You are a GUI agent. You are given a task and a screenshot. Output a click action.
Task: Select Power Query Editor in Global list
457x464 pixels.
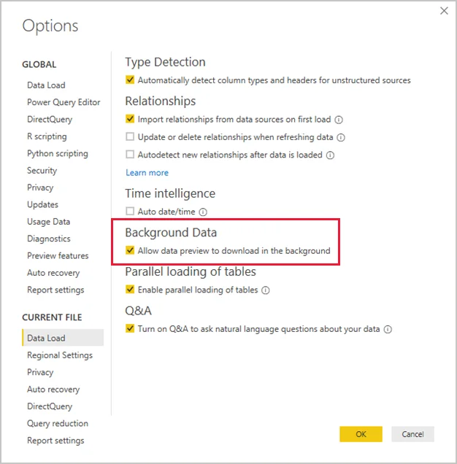point(64,102)
